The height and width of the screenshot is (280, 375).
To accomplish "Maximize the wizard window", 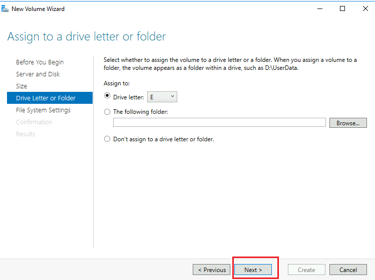I will point(342,8).
